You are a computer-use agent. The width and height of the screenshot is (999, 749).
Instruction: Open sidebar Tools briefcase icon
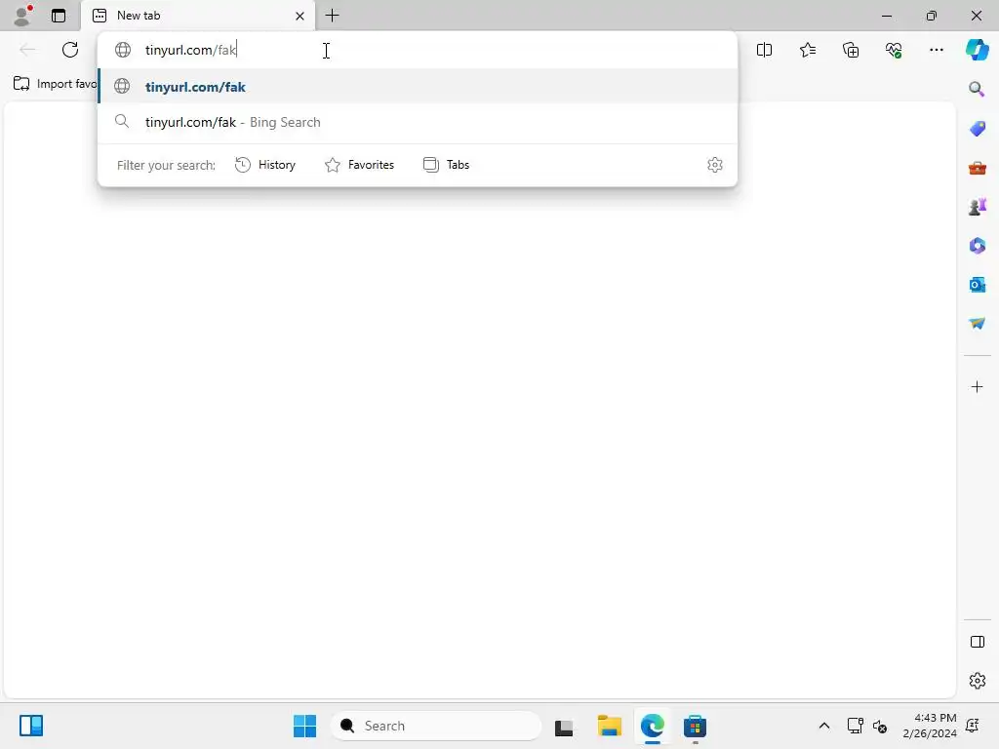tap(977, 168)
